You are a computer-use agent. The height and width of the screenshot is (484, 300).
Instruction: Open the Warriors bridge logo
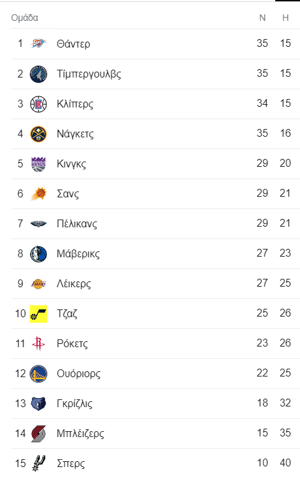(38, 374)
